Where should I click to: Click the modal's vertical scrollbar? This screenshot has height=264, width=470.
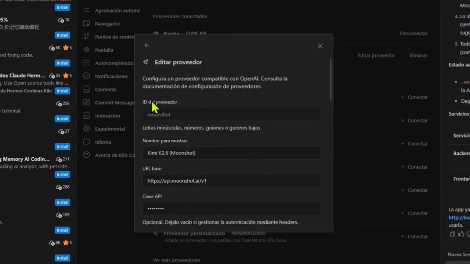click(331, 80)
